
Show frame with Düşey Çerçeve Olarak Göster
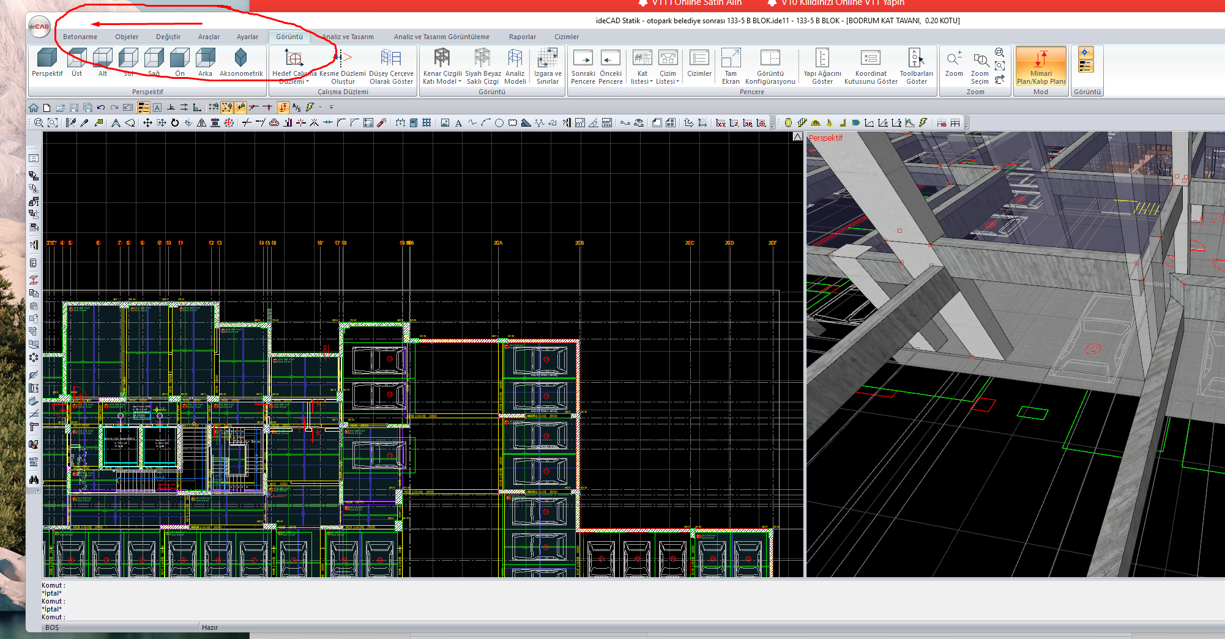point(391,59)
